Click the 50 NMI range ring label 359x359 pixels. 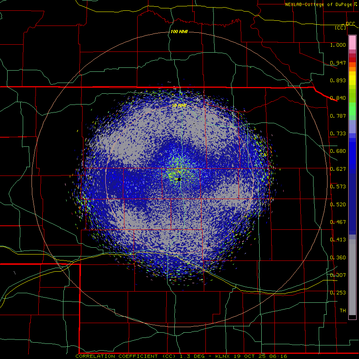pyautogui.click(x=179, y=106)
